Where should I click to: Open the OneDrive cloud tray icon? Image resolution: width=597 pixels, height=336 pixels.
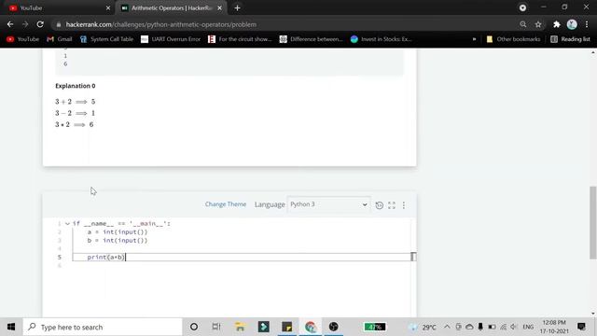coord(469,327)
